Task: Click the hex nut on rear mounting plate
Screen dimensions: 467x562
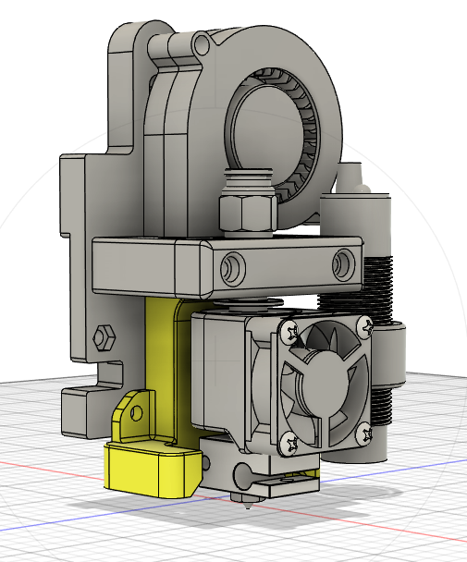Action: pyautogui.click(x=104, y=337)
